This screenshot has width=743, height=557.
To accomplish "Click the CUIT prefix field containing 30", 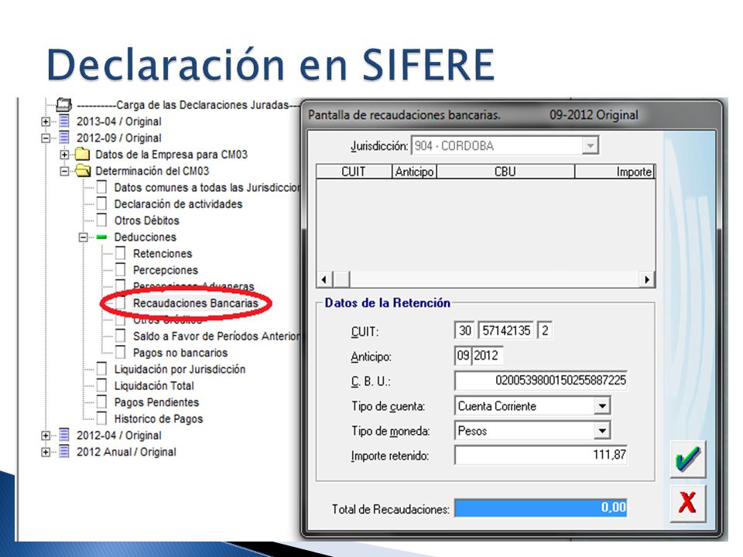I will tap(464, 330).
